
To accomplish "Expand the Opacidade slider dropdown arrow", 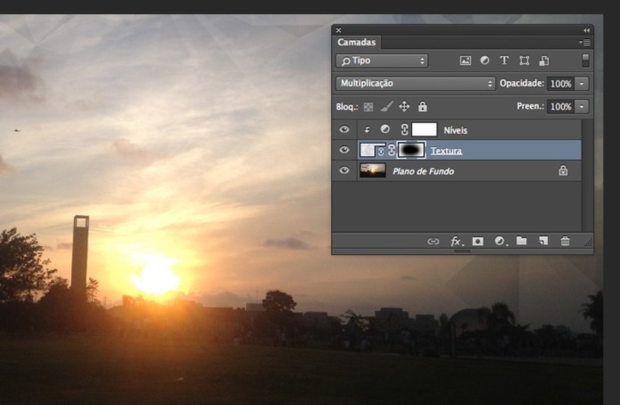I will tap(582, 83).
